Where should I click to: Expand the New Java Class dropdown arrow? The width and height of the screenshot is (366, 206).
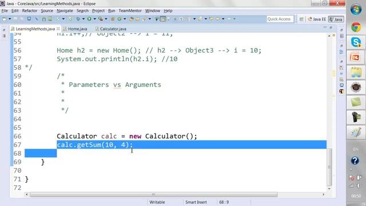click(x=125, y=19)
